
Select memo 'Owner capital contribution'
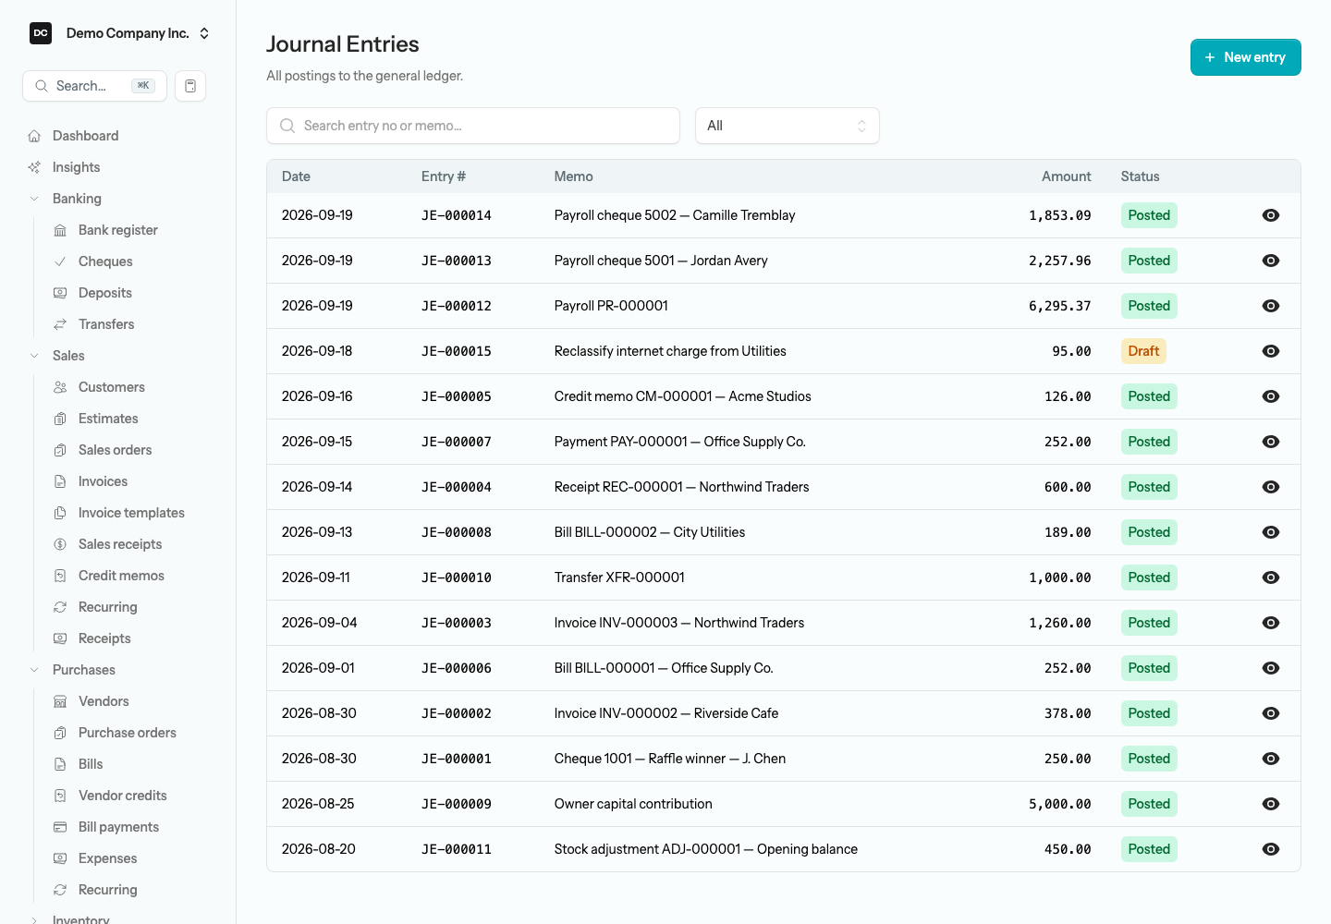pyautogui.click(x=633, y=804)
